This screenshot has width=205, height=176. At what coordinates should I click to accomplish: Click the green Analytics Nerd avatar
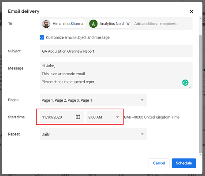point(93,24)
